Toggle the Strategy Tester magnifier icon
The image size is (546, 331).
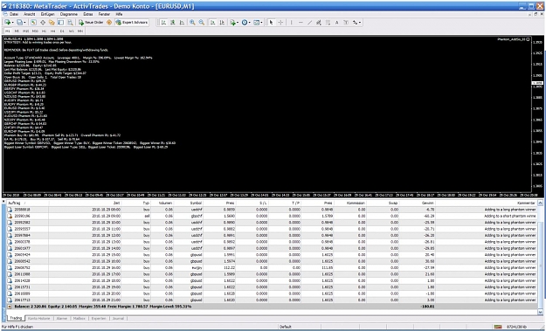tap(70, 23)
